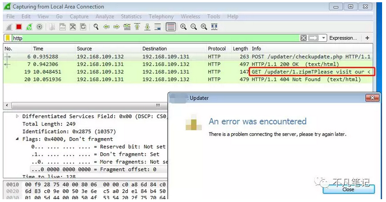Image resolution: width=386 pixels, height=202 pixels.
Task: Restart the current capture
Action: pos(29,27)
